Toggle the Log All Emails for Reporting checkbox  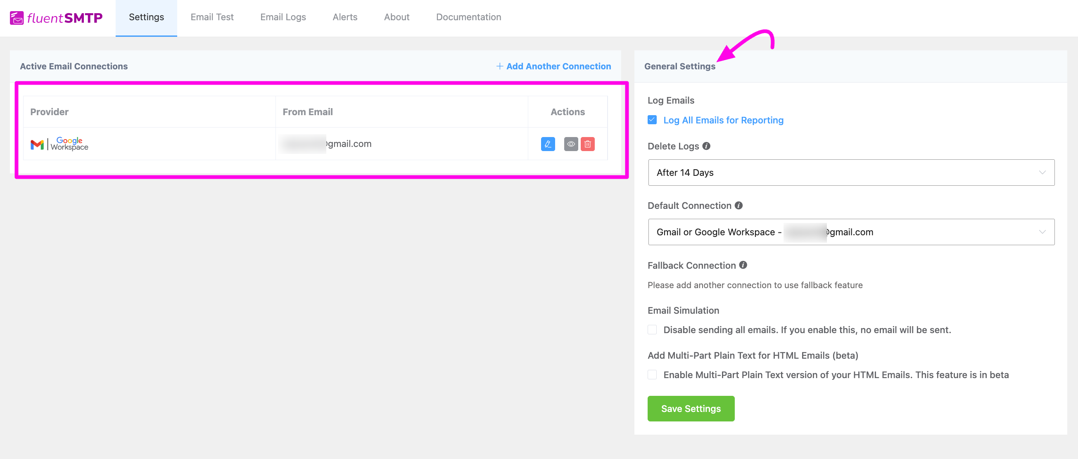[x=652, y=120]
